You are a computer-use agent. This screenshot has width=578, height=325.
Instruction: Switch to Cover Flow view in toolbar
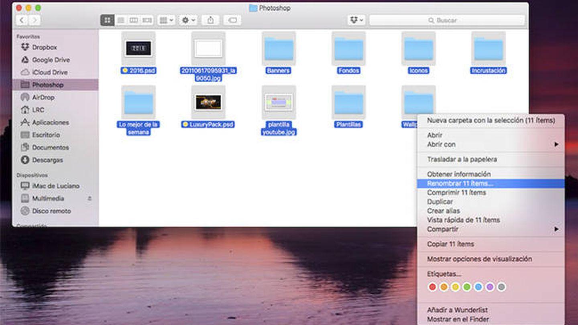tap(147, 20)
